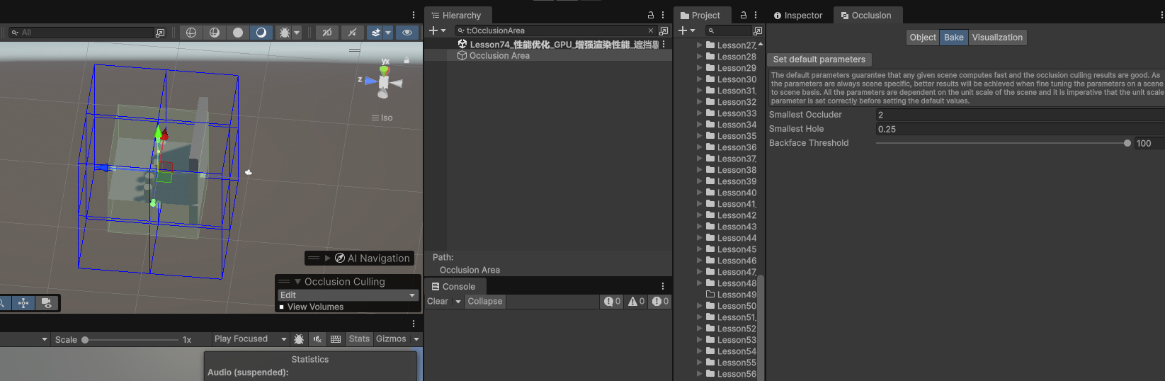
Task: Open the Scene view effects layers icon
Action: point(376,33)
